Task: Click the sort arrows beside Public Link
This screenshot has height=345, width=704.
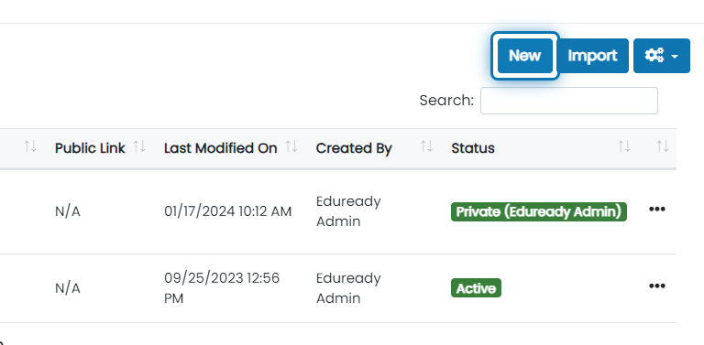Action: pyautogui.click(x=139, y=146)
